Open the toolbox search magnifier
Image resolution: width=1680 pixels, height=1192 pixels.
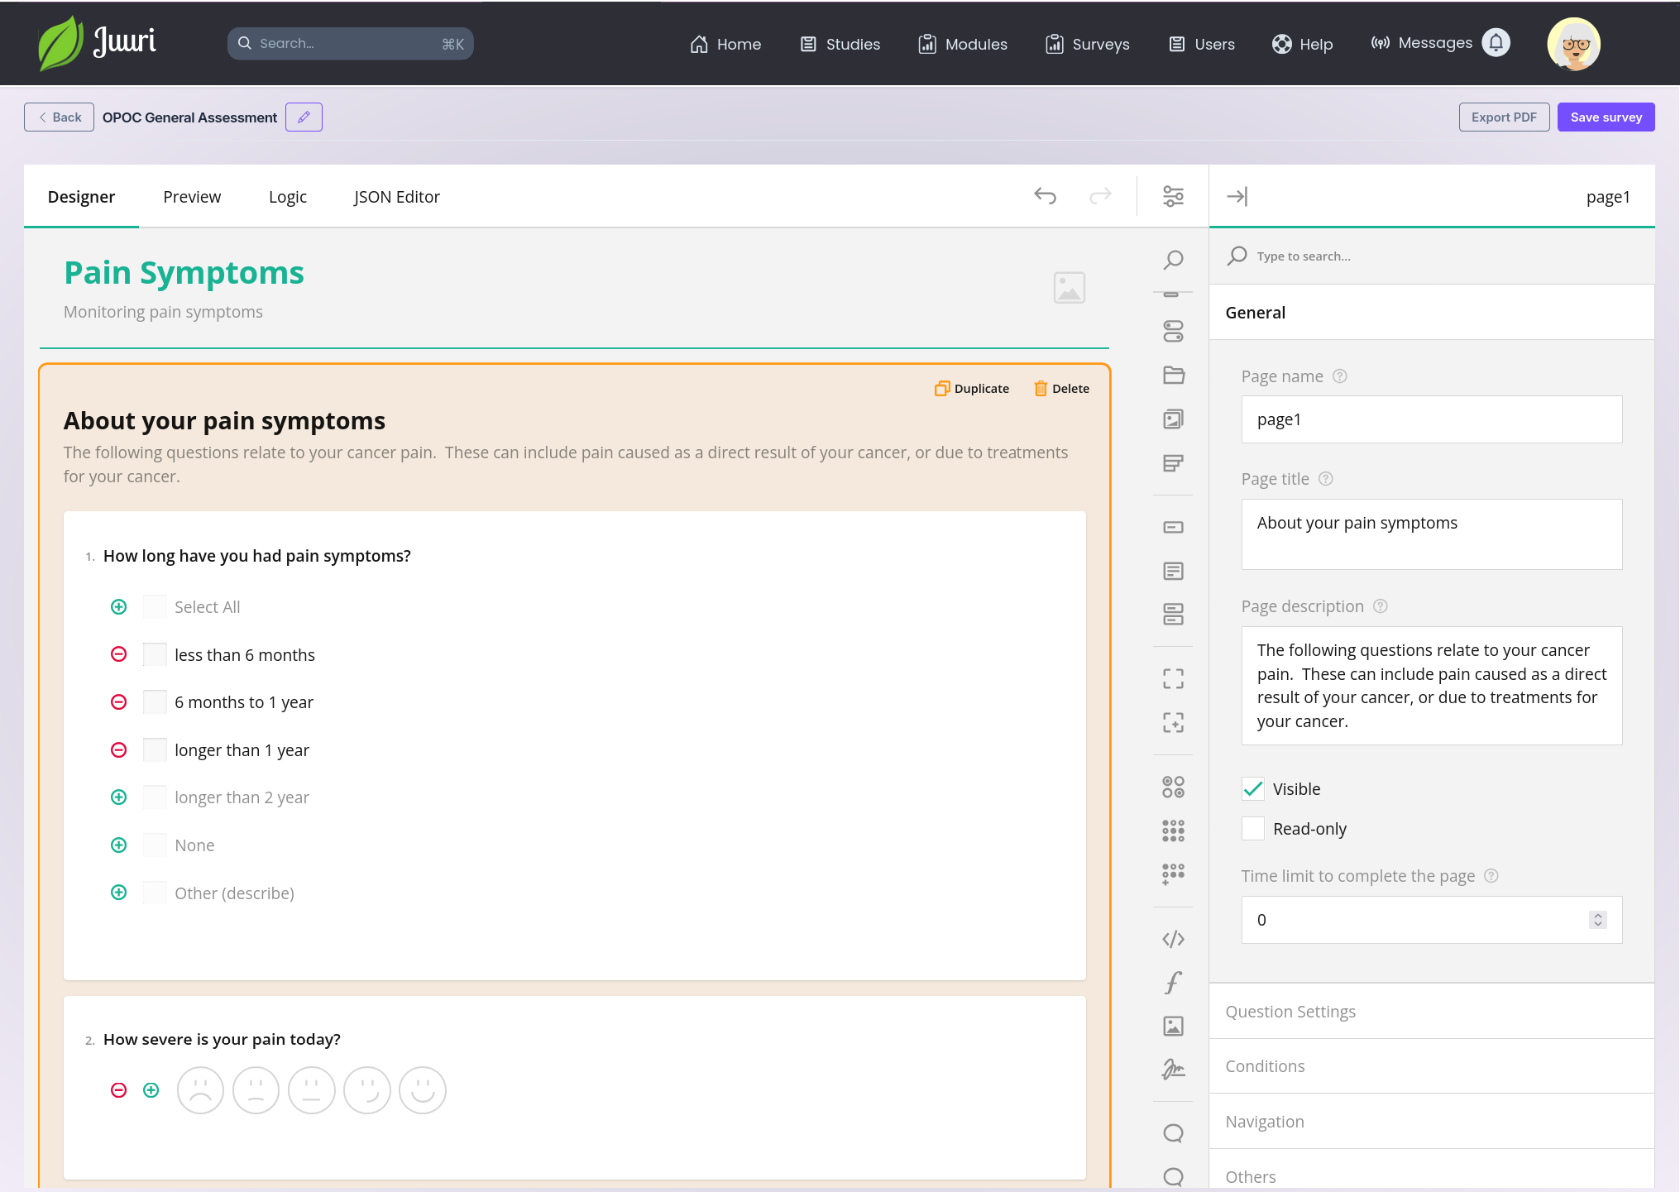coord(1173,260)
